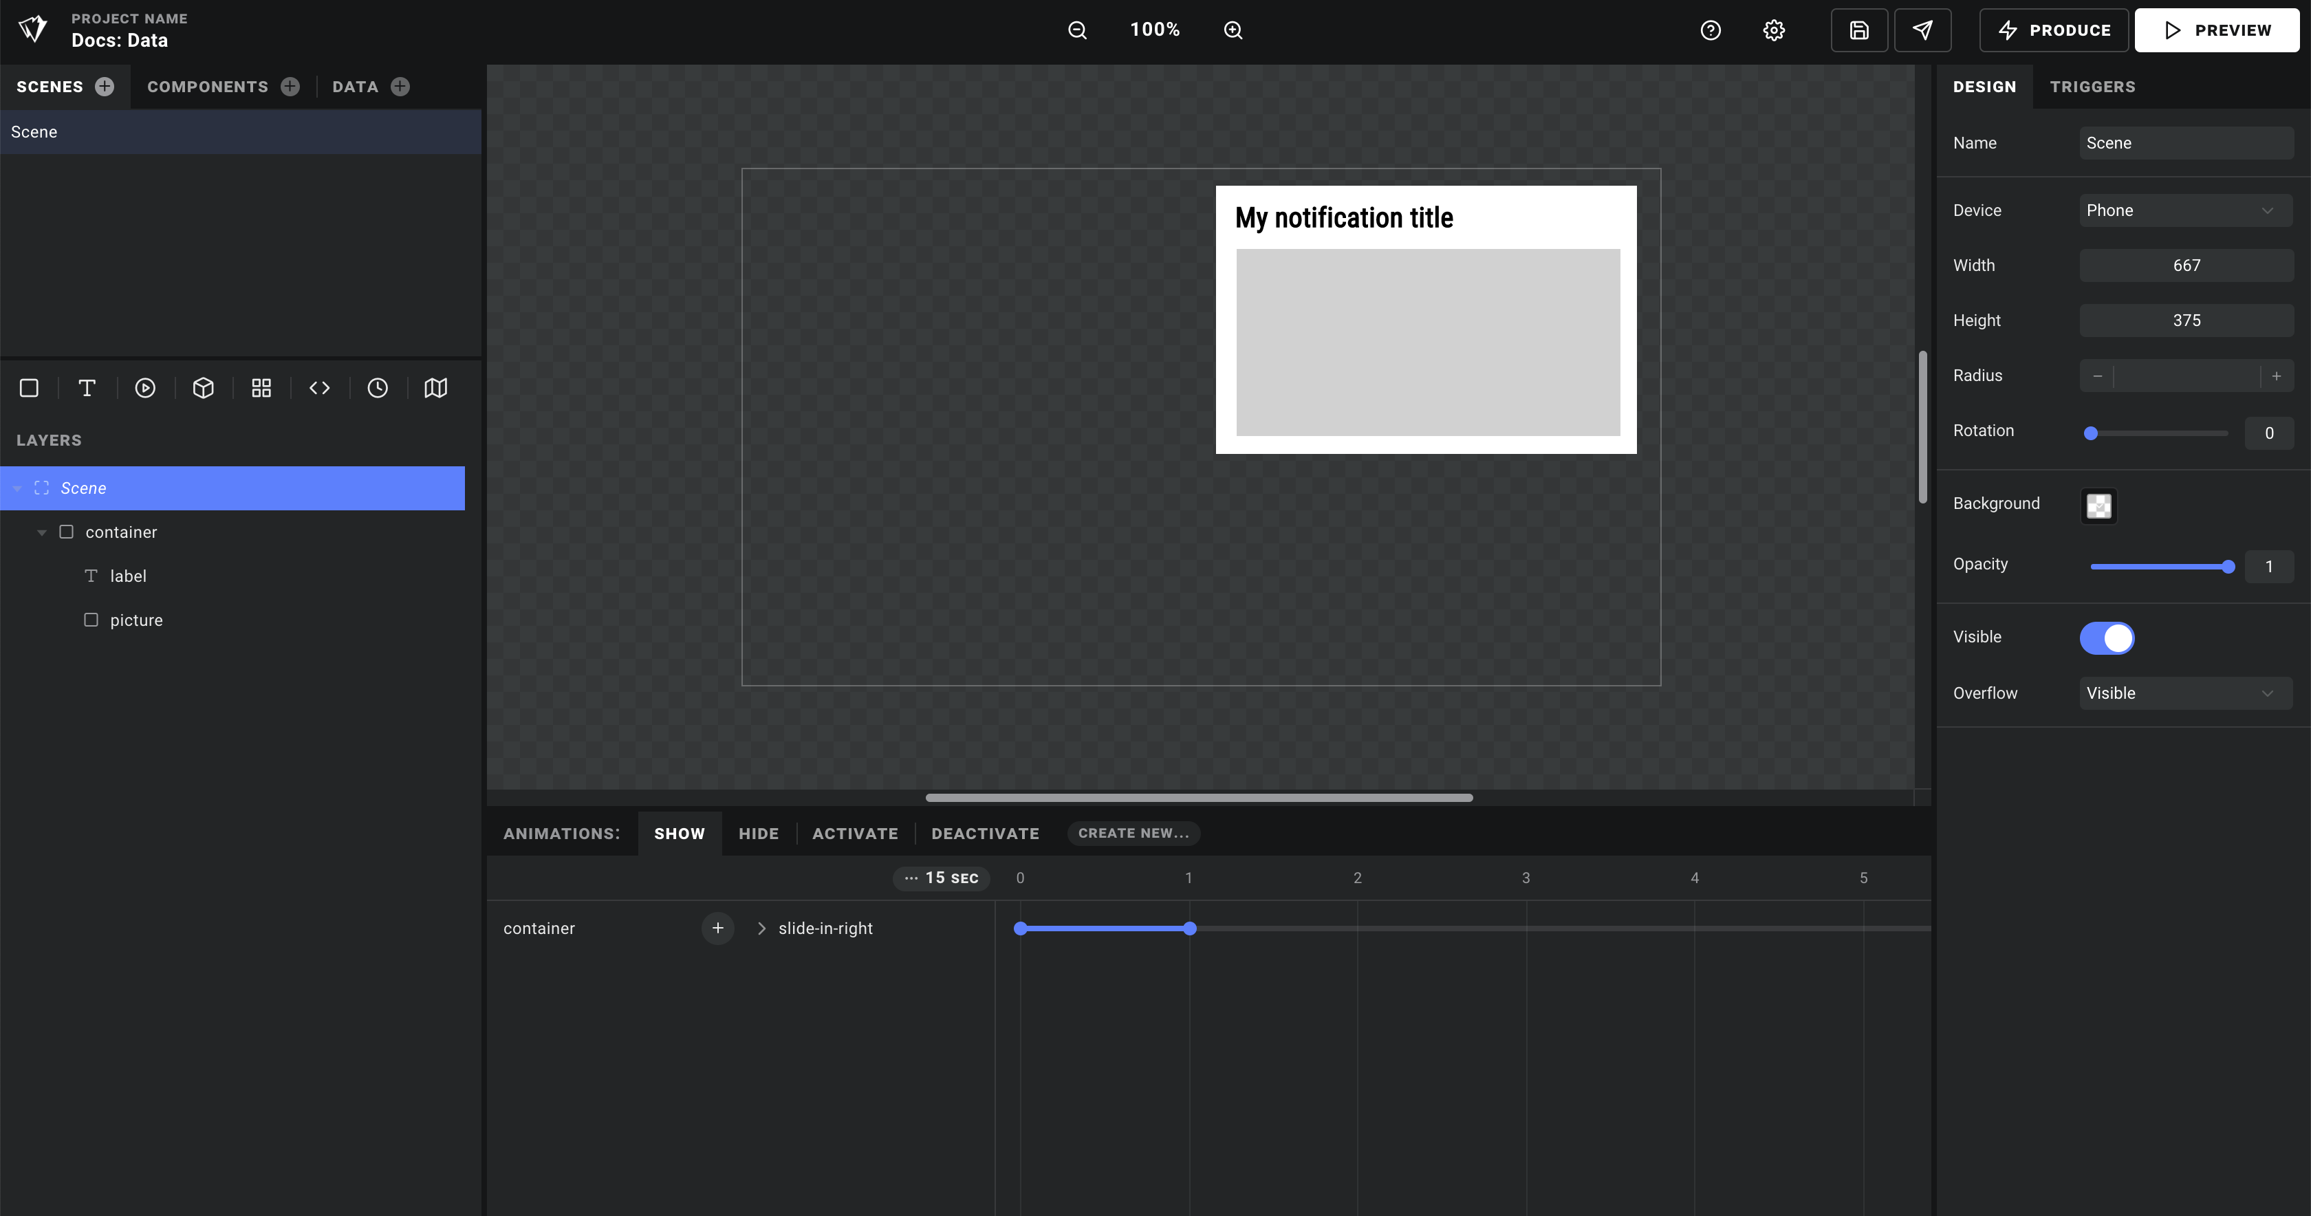Open settings gear icon

pos(1774,30)
